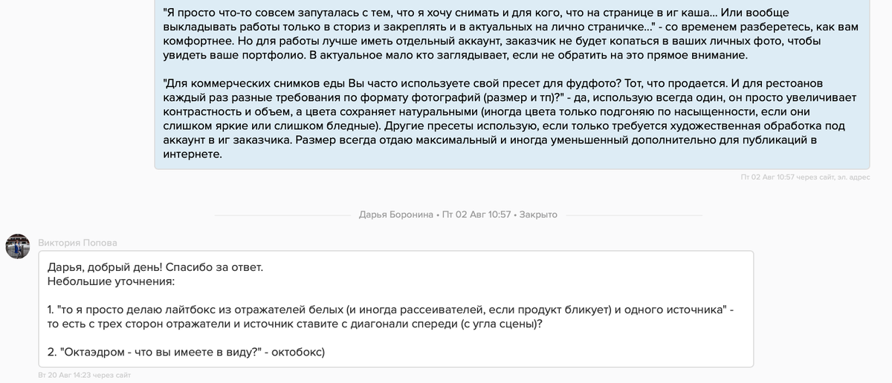
Task: Click the эл. адрес label under the blue message
Action: pos(853,177)
